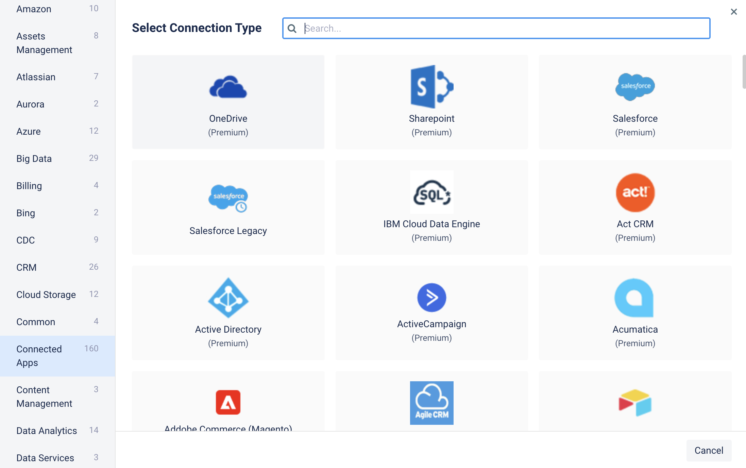Close the connection type dialog
Viewport: 746px width, 468px height.
(x=734, y=12)
